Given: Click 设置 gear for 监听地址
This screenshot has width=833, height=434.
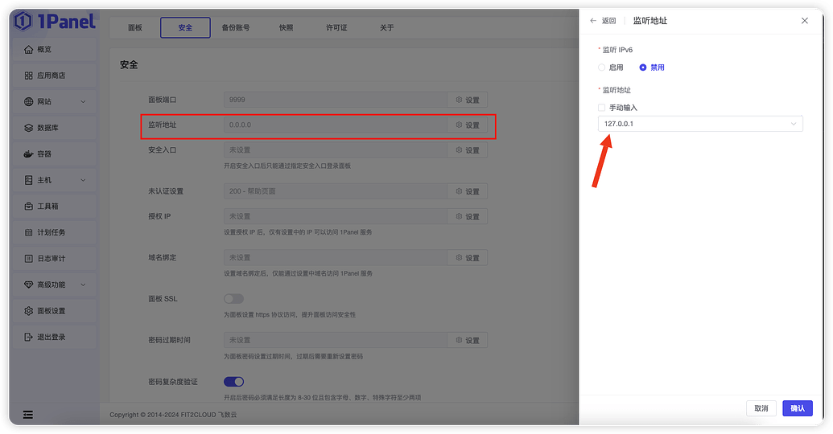Looking at the screenshot, I should [x=468, y=125].
